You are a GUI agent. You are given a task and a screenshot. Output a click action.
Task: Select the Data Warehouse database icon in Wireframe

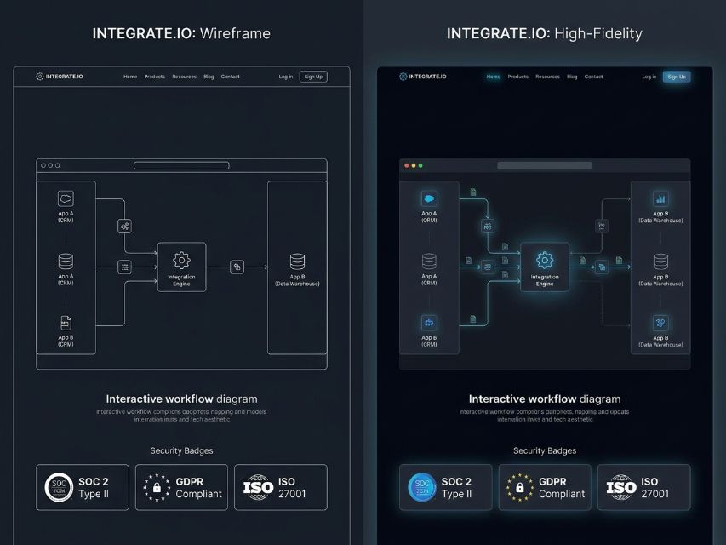click(297, 261)
